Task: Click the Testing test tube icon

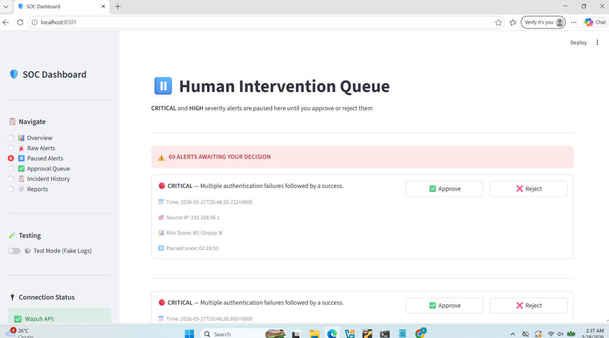Action: coord(12,235)
